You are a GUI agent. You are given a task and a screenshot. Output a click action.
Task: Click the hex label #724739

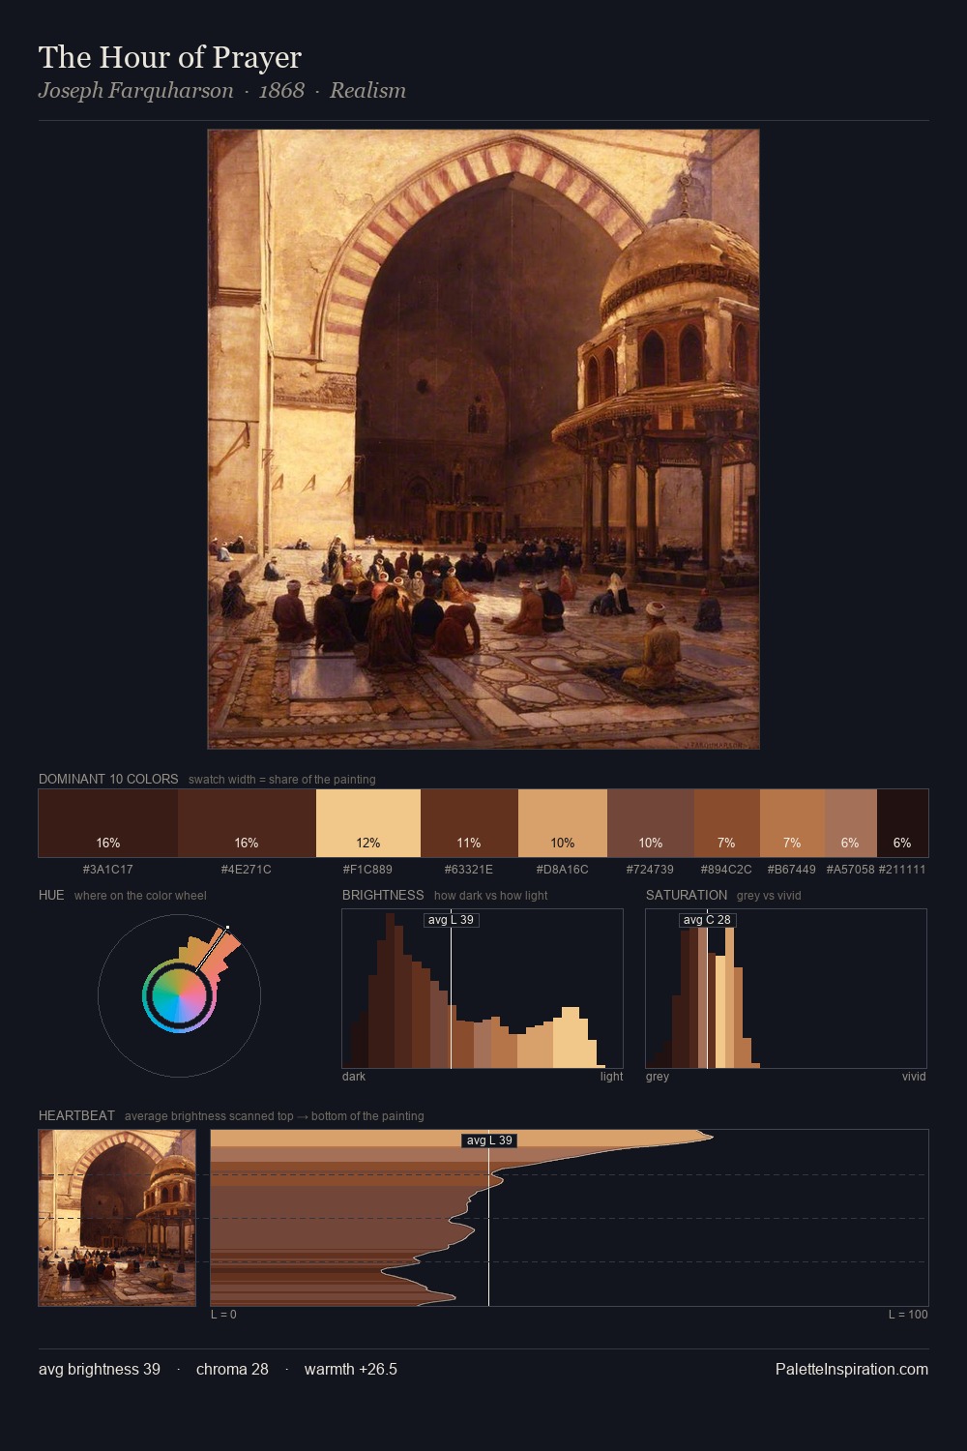click(x=651, y=870)
